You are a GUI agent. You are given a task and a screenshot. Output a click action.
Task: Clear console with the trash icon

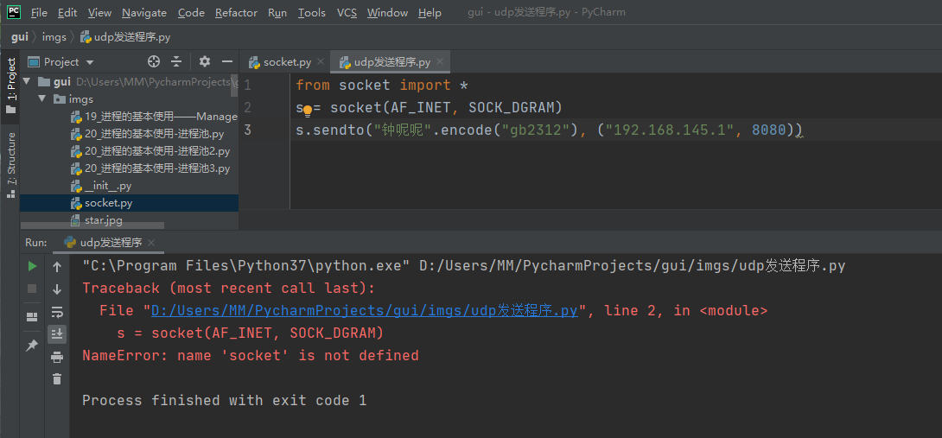click(57, 378)
